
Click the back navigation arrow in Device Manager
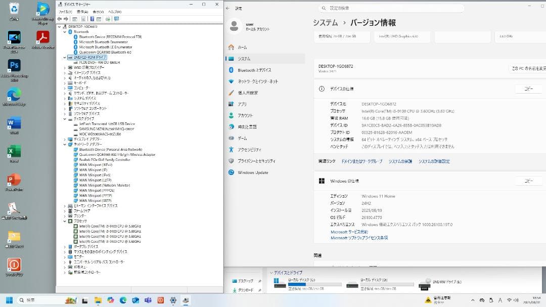coord(59,19)
